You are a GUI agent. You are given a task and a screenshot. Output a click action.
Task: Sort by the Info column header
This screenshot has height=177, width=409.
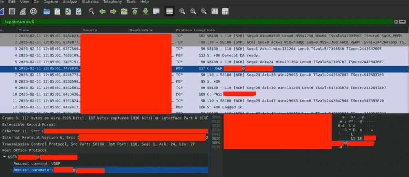tap(308, 30)
